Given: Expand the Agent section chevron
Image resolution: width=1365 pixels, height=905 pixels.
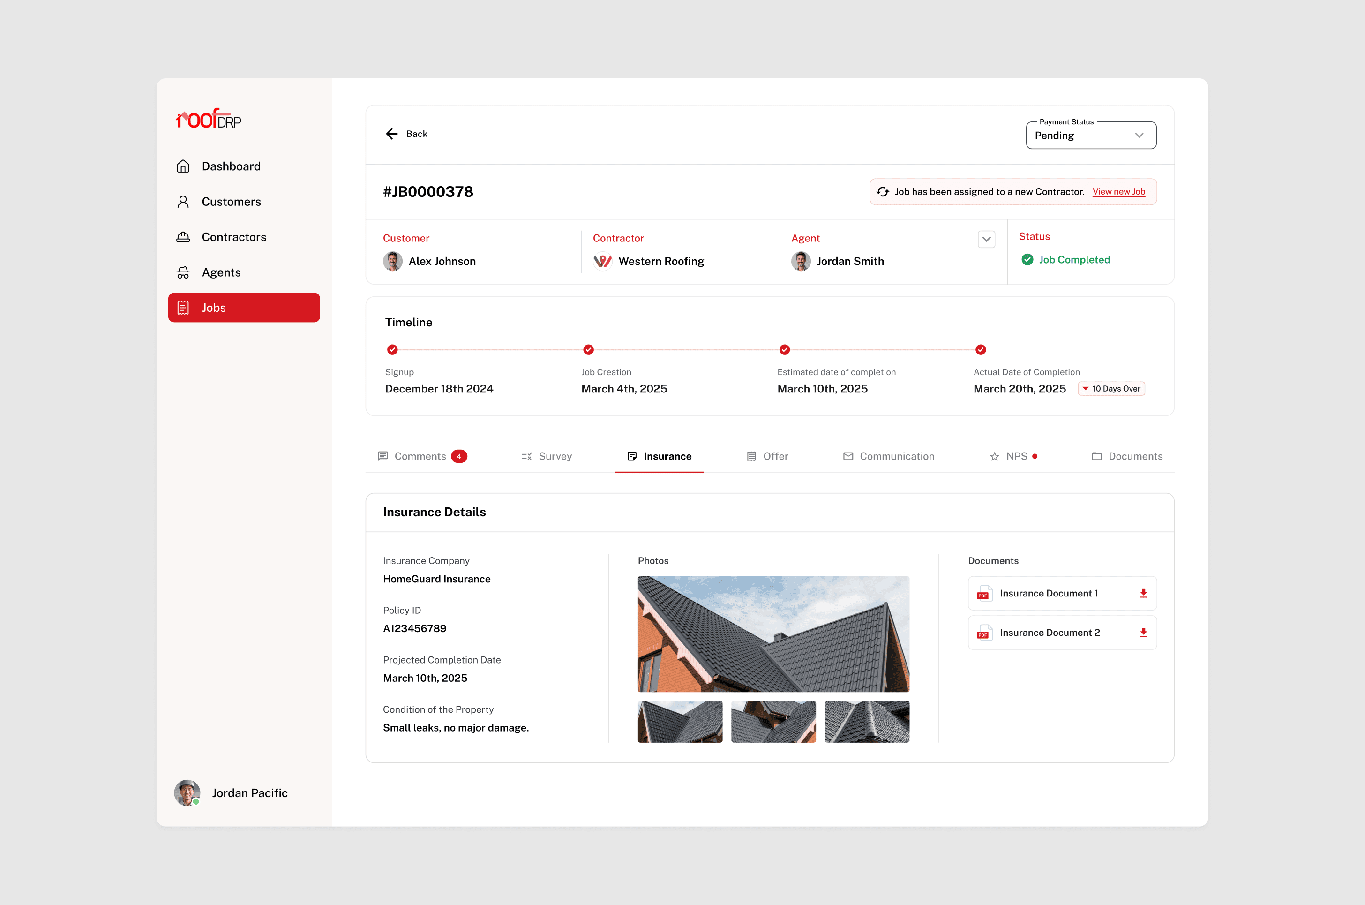Looking at the screenshot, I should pyautogui.click(x=986, y=239).
